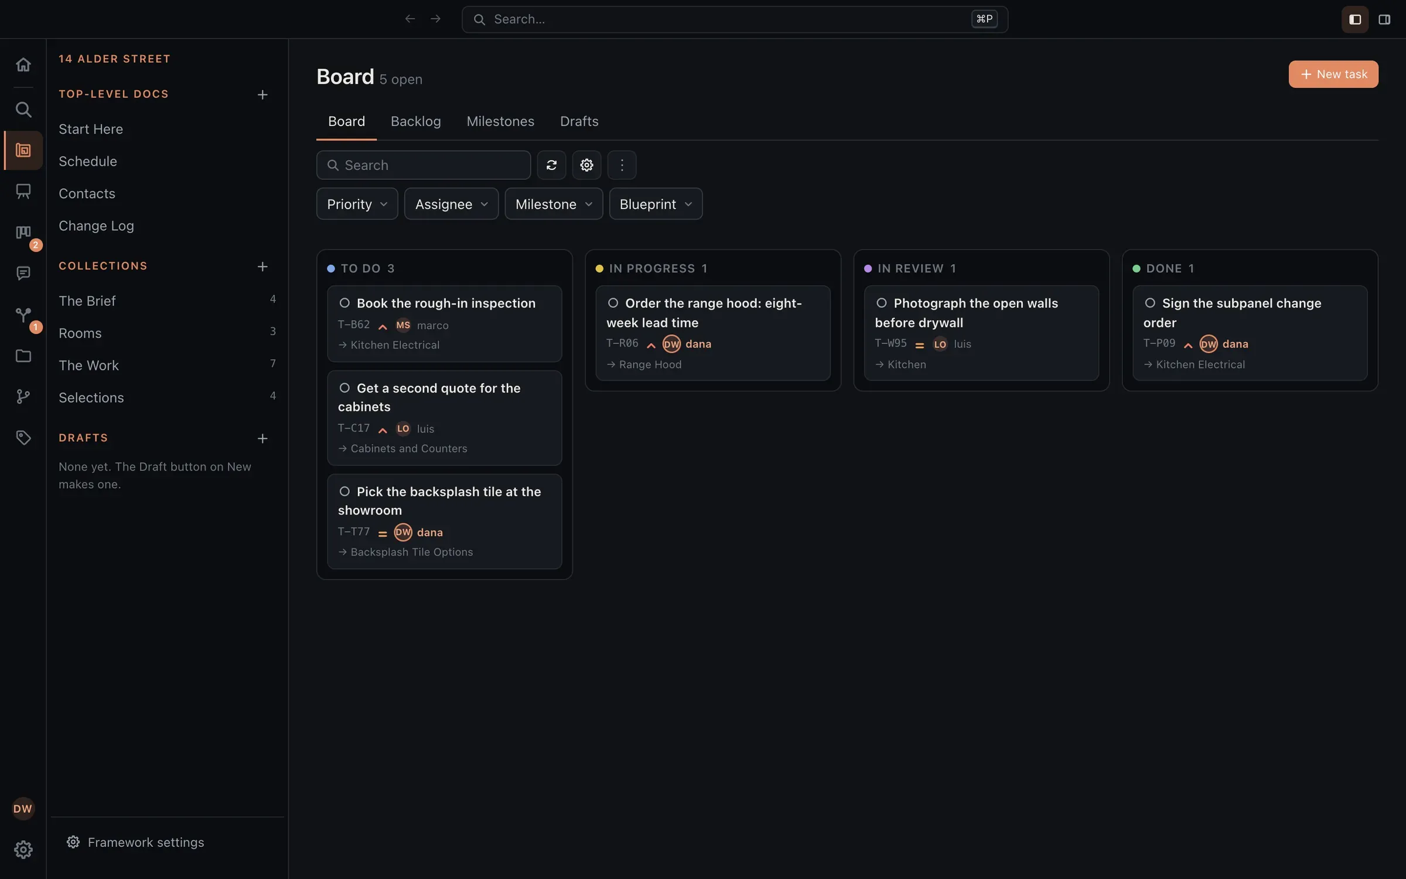Screen dimensions: 1406x879
Task: Open the settings gear in left rail
Action: 23,849
